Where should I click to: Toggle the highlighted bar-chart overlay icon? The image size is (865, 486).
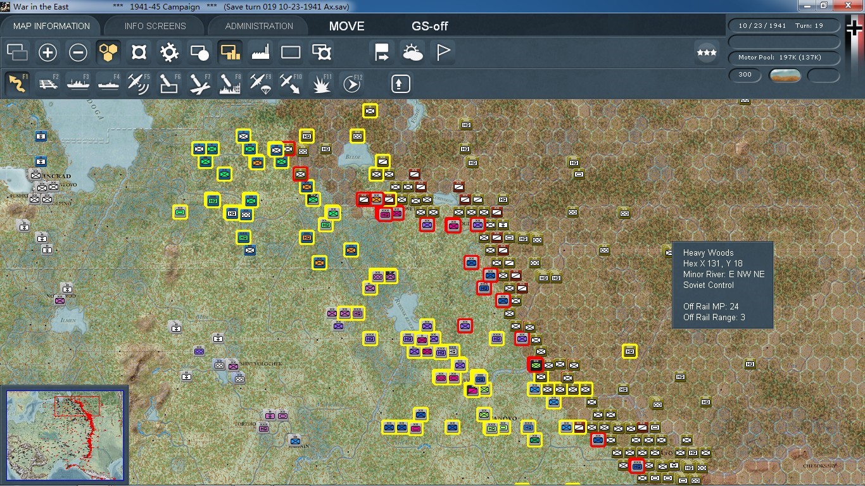tap(230, 53)
